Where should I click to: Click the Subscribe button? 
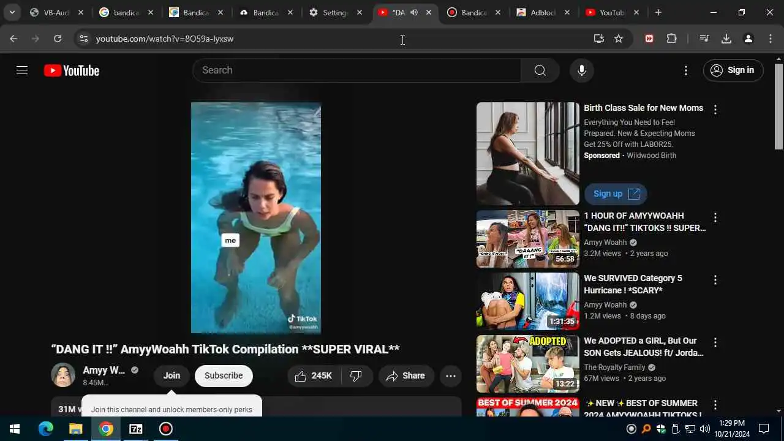click(224, 376)
